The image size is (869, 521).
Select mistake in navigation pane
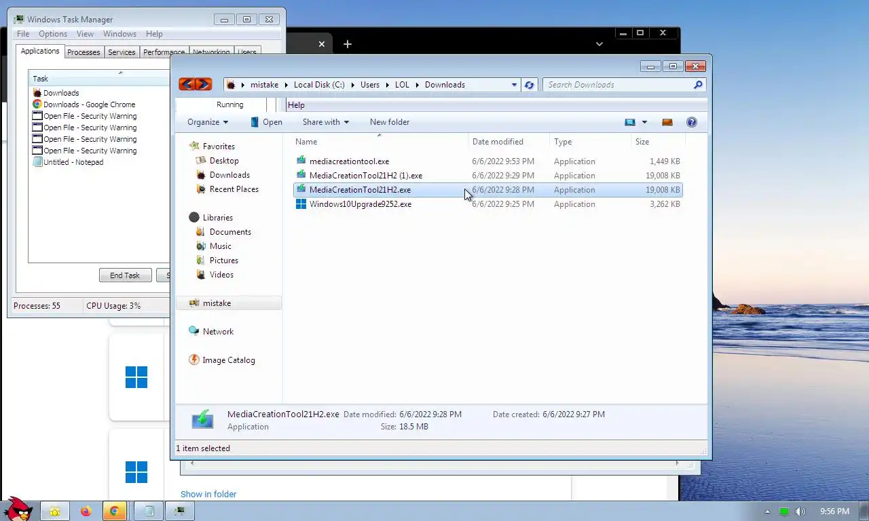tap(217, 303)
